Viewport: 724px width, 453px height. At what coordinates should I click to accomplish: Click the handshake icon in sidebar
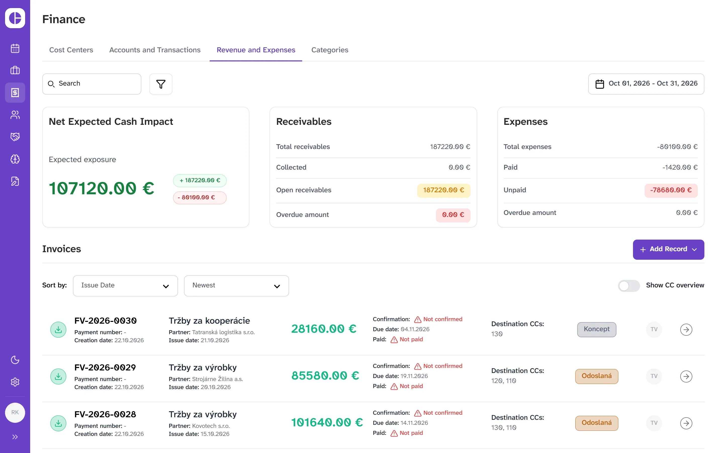[x=15, y=137]
